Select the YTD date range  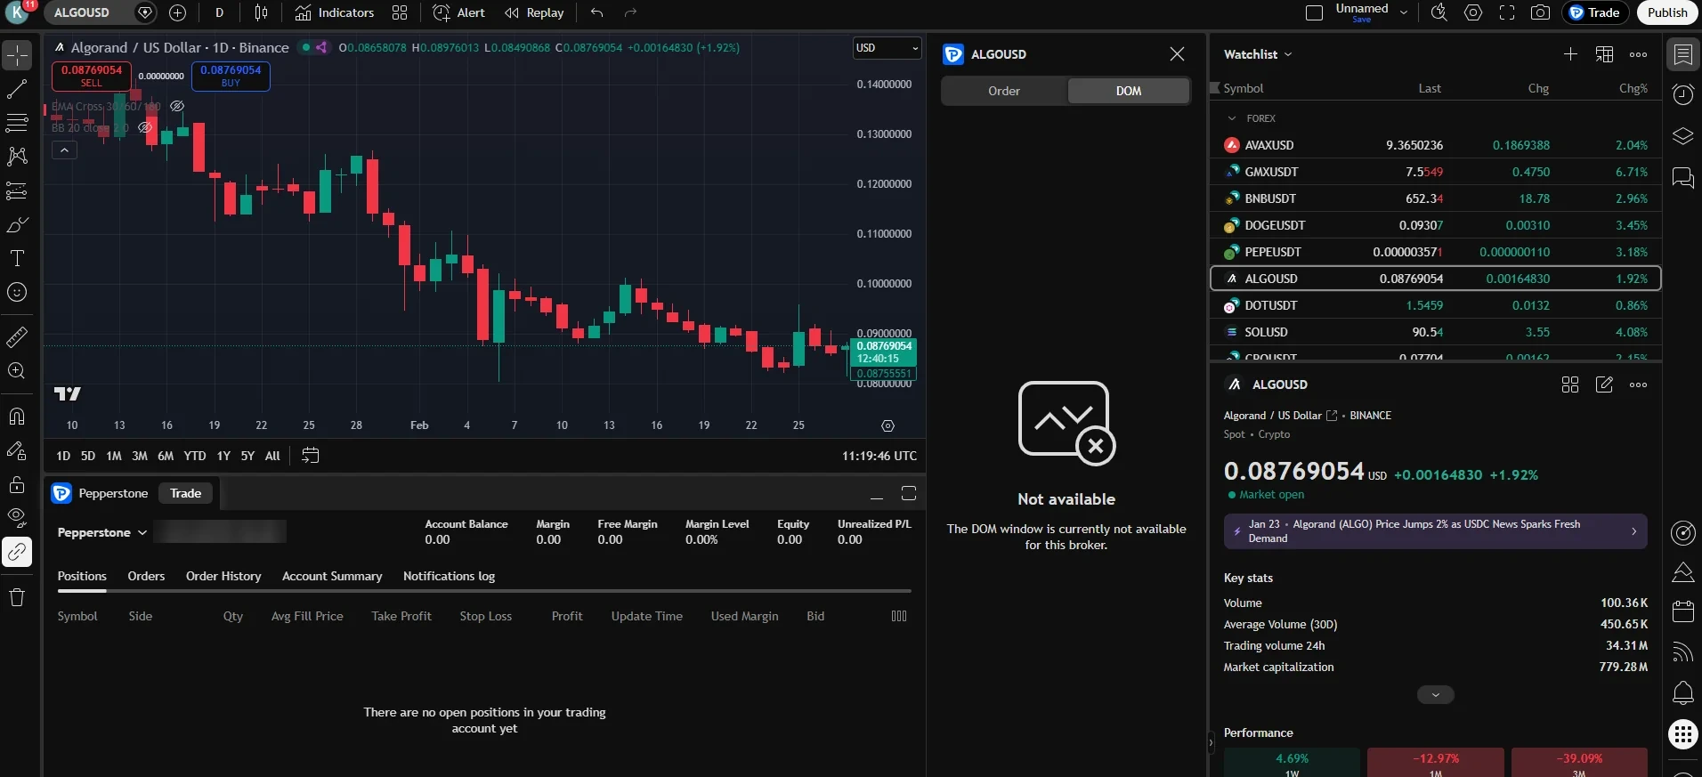pyautogui.click(x=194, y=456)
